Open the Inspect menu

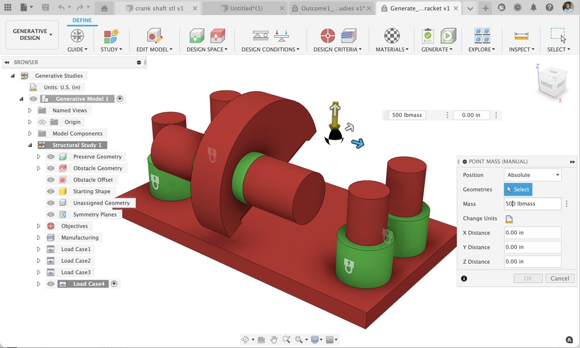(522, 49)
